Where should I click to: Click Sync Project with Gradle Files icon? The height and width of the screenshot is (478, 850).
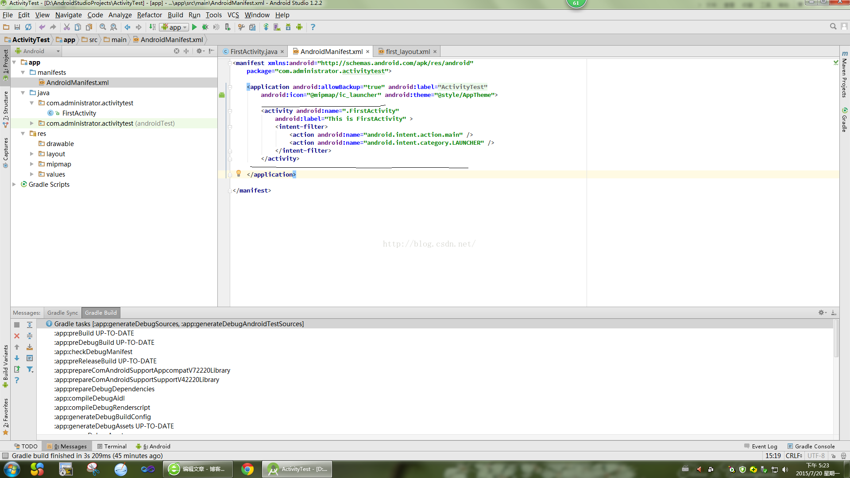(266, 27)
